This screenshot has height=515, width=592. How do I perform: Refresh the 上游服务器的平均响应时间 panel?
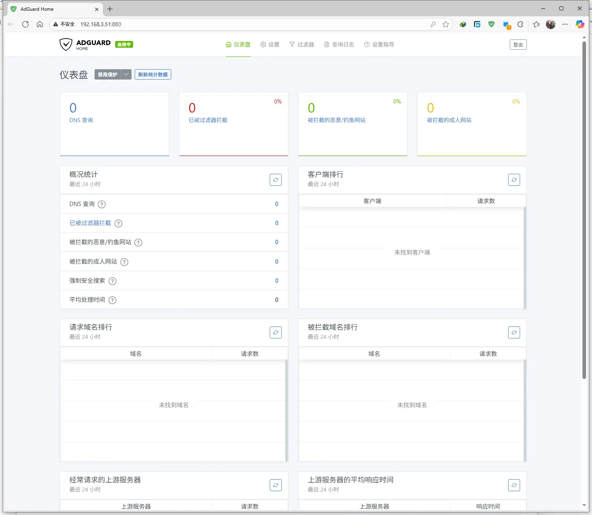(514, 485)
